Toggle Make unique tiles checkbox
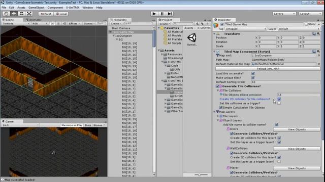 click(253, 78)
